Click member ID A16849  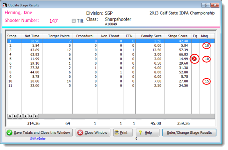(x=111, y=24)
